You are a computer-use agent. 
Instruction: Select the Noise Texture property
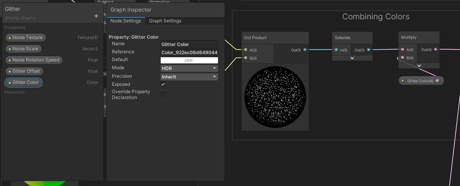[x=26, y=38]
